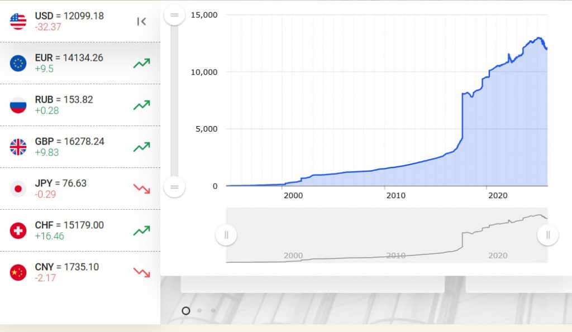Screen dimensions: 572x332
Task: Select the third carousel dot indicator
Action: point(213,311)
